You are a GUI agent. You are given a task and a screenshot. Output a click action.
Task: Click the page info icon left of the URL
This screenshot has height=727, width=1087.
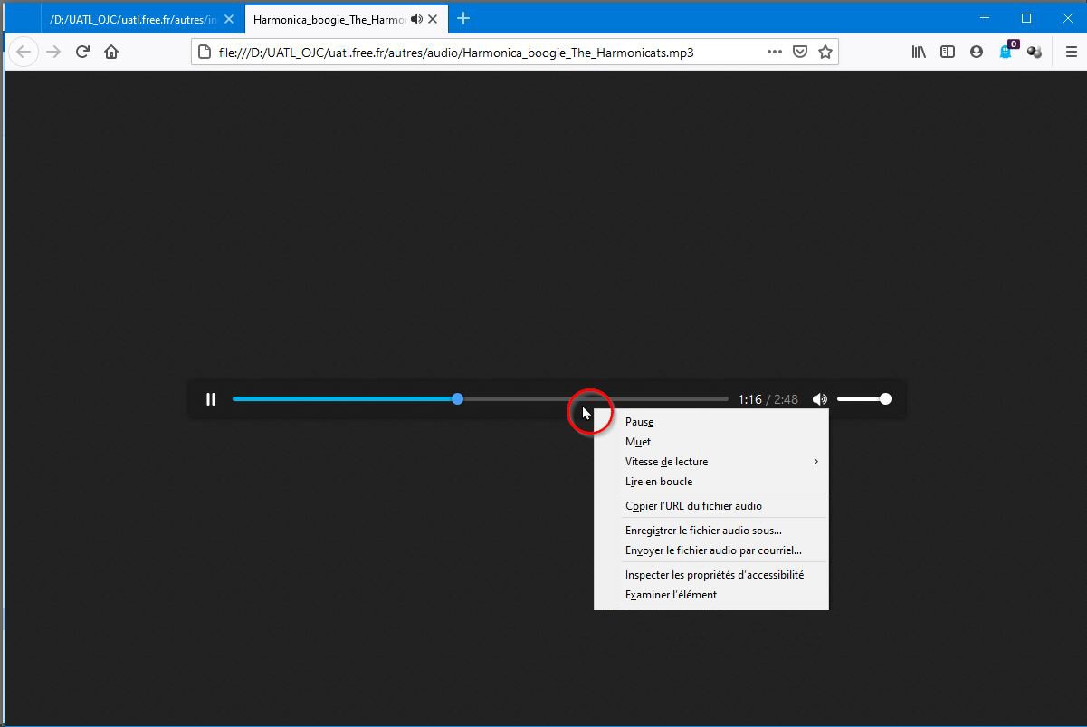(x=205, y=52)
